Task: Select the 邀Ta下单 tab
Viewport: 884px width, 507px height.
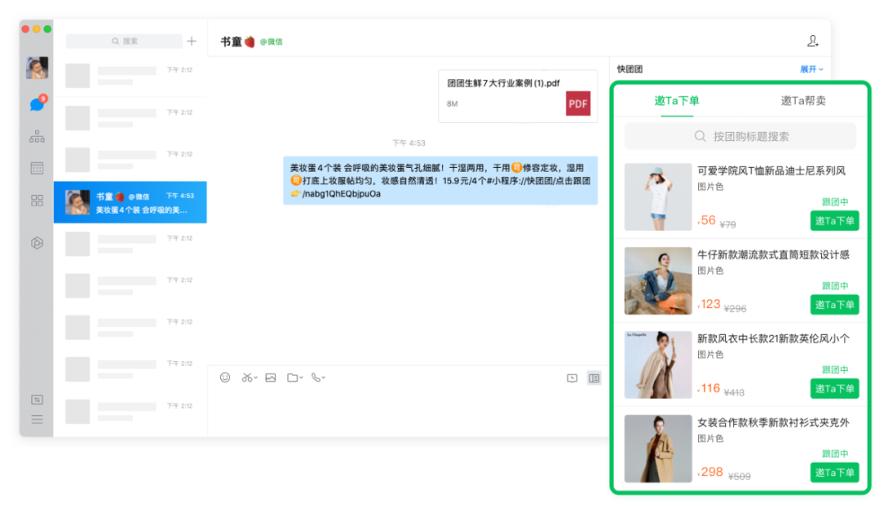Action: [677, 101]
